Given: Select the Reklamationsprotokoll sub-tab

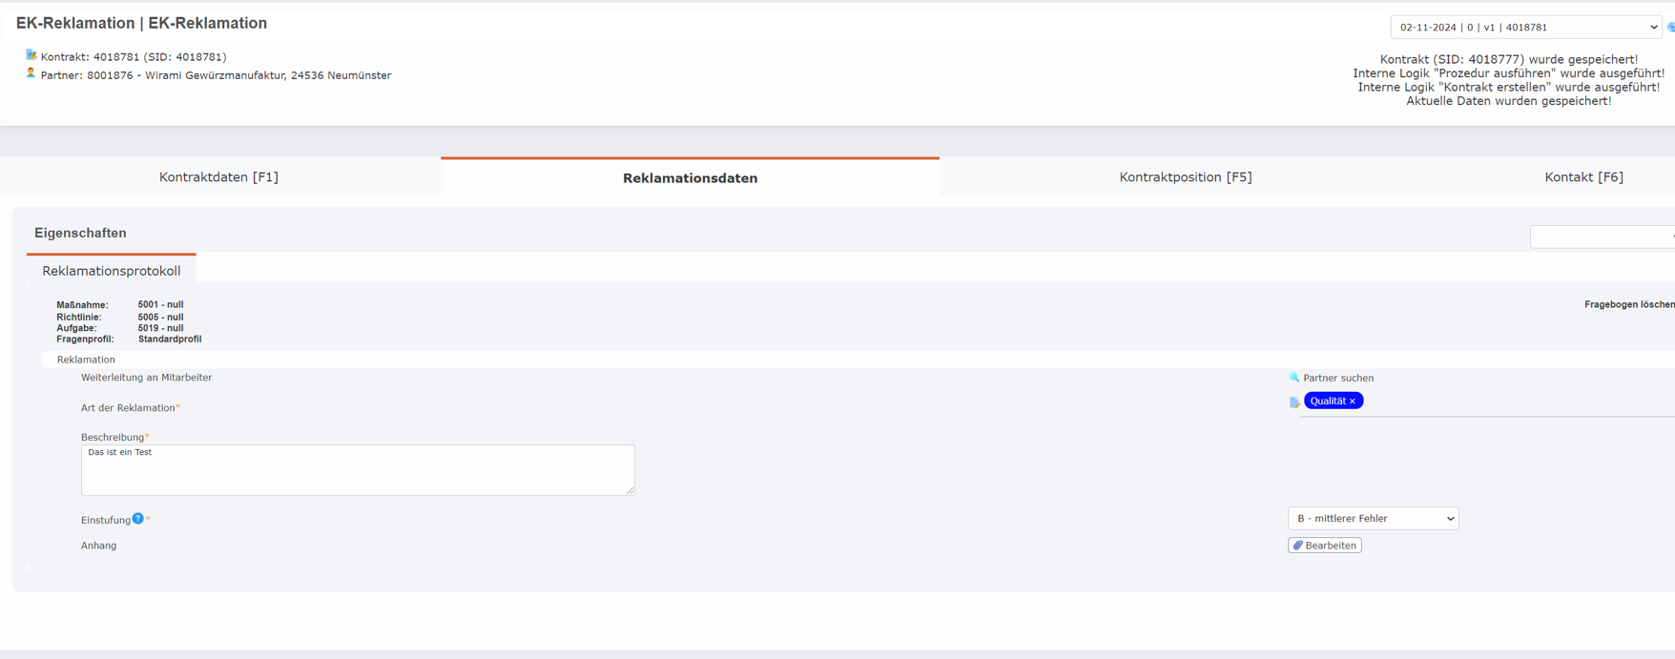Looking at the screenshot, I should (112, 271).
